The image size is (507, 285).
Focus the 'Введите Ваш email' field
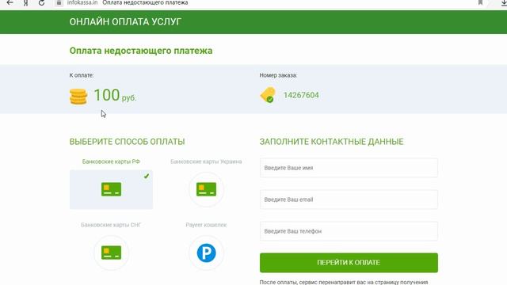pyautogui.click(x=349, y=199)
